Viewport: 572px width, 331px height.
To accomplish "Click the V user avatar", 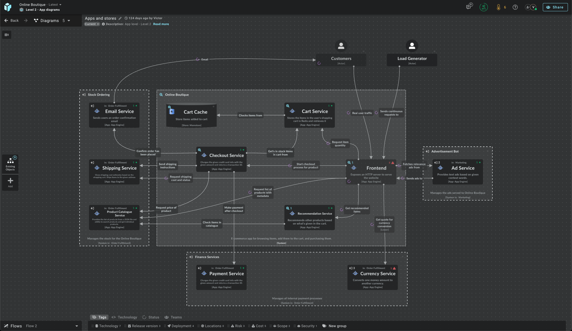I will 533,7.
